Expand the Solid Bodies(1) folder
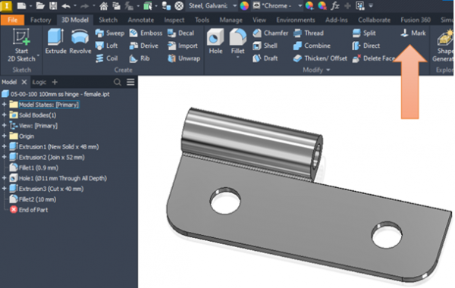455x288 pixels. coord(4,115)
